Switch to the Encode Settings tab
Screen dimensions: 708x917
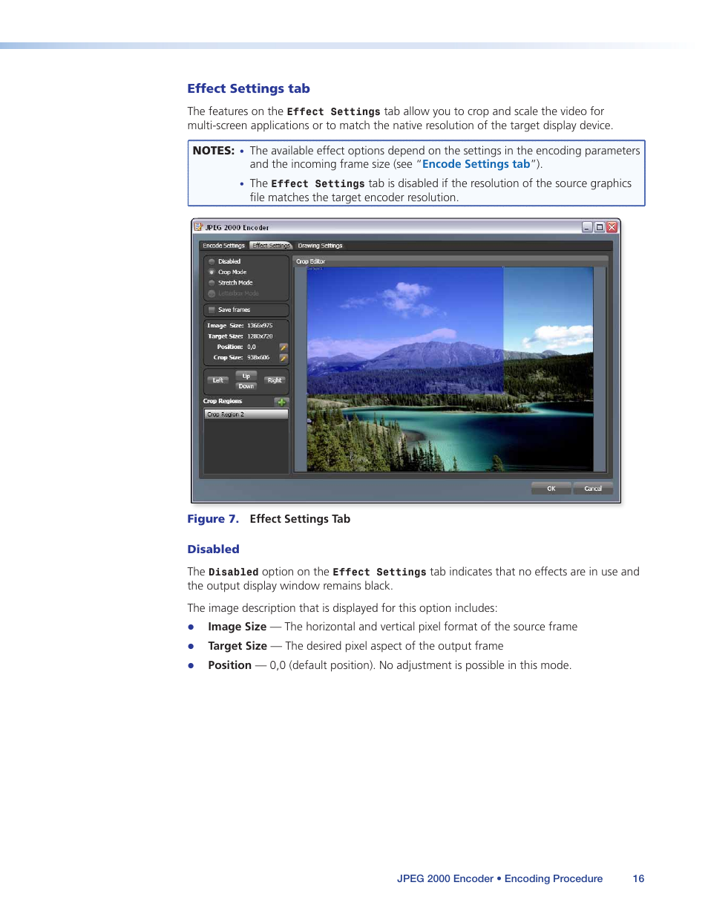[x=223, y=246]
